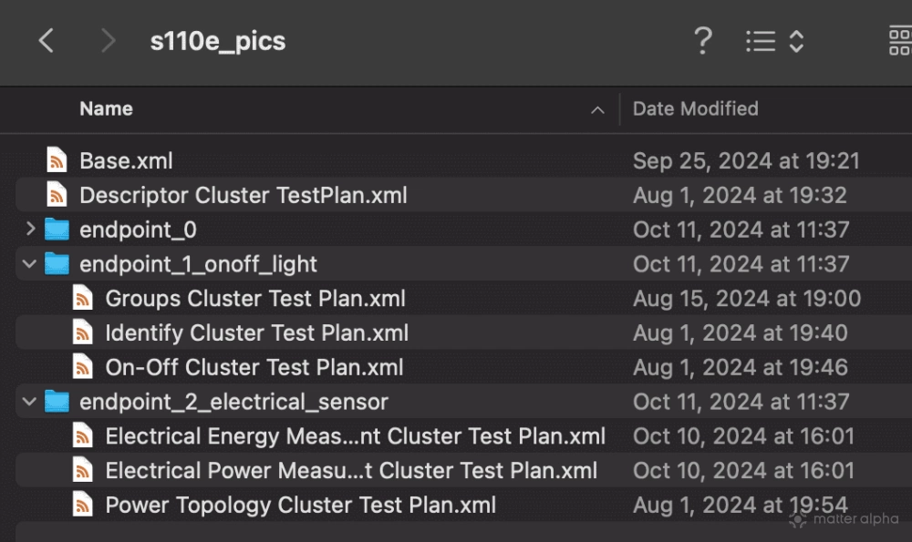Select Electrical Energy Measurement Cluster Test Plan.xml
912x542 pixels.
tap(356, 435)
